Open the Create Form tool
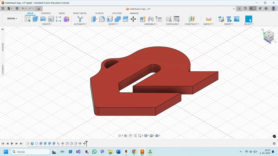 [x=66, y=19]
